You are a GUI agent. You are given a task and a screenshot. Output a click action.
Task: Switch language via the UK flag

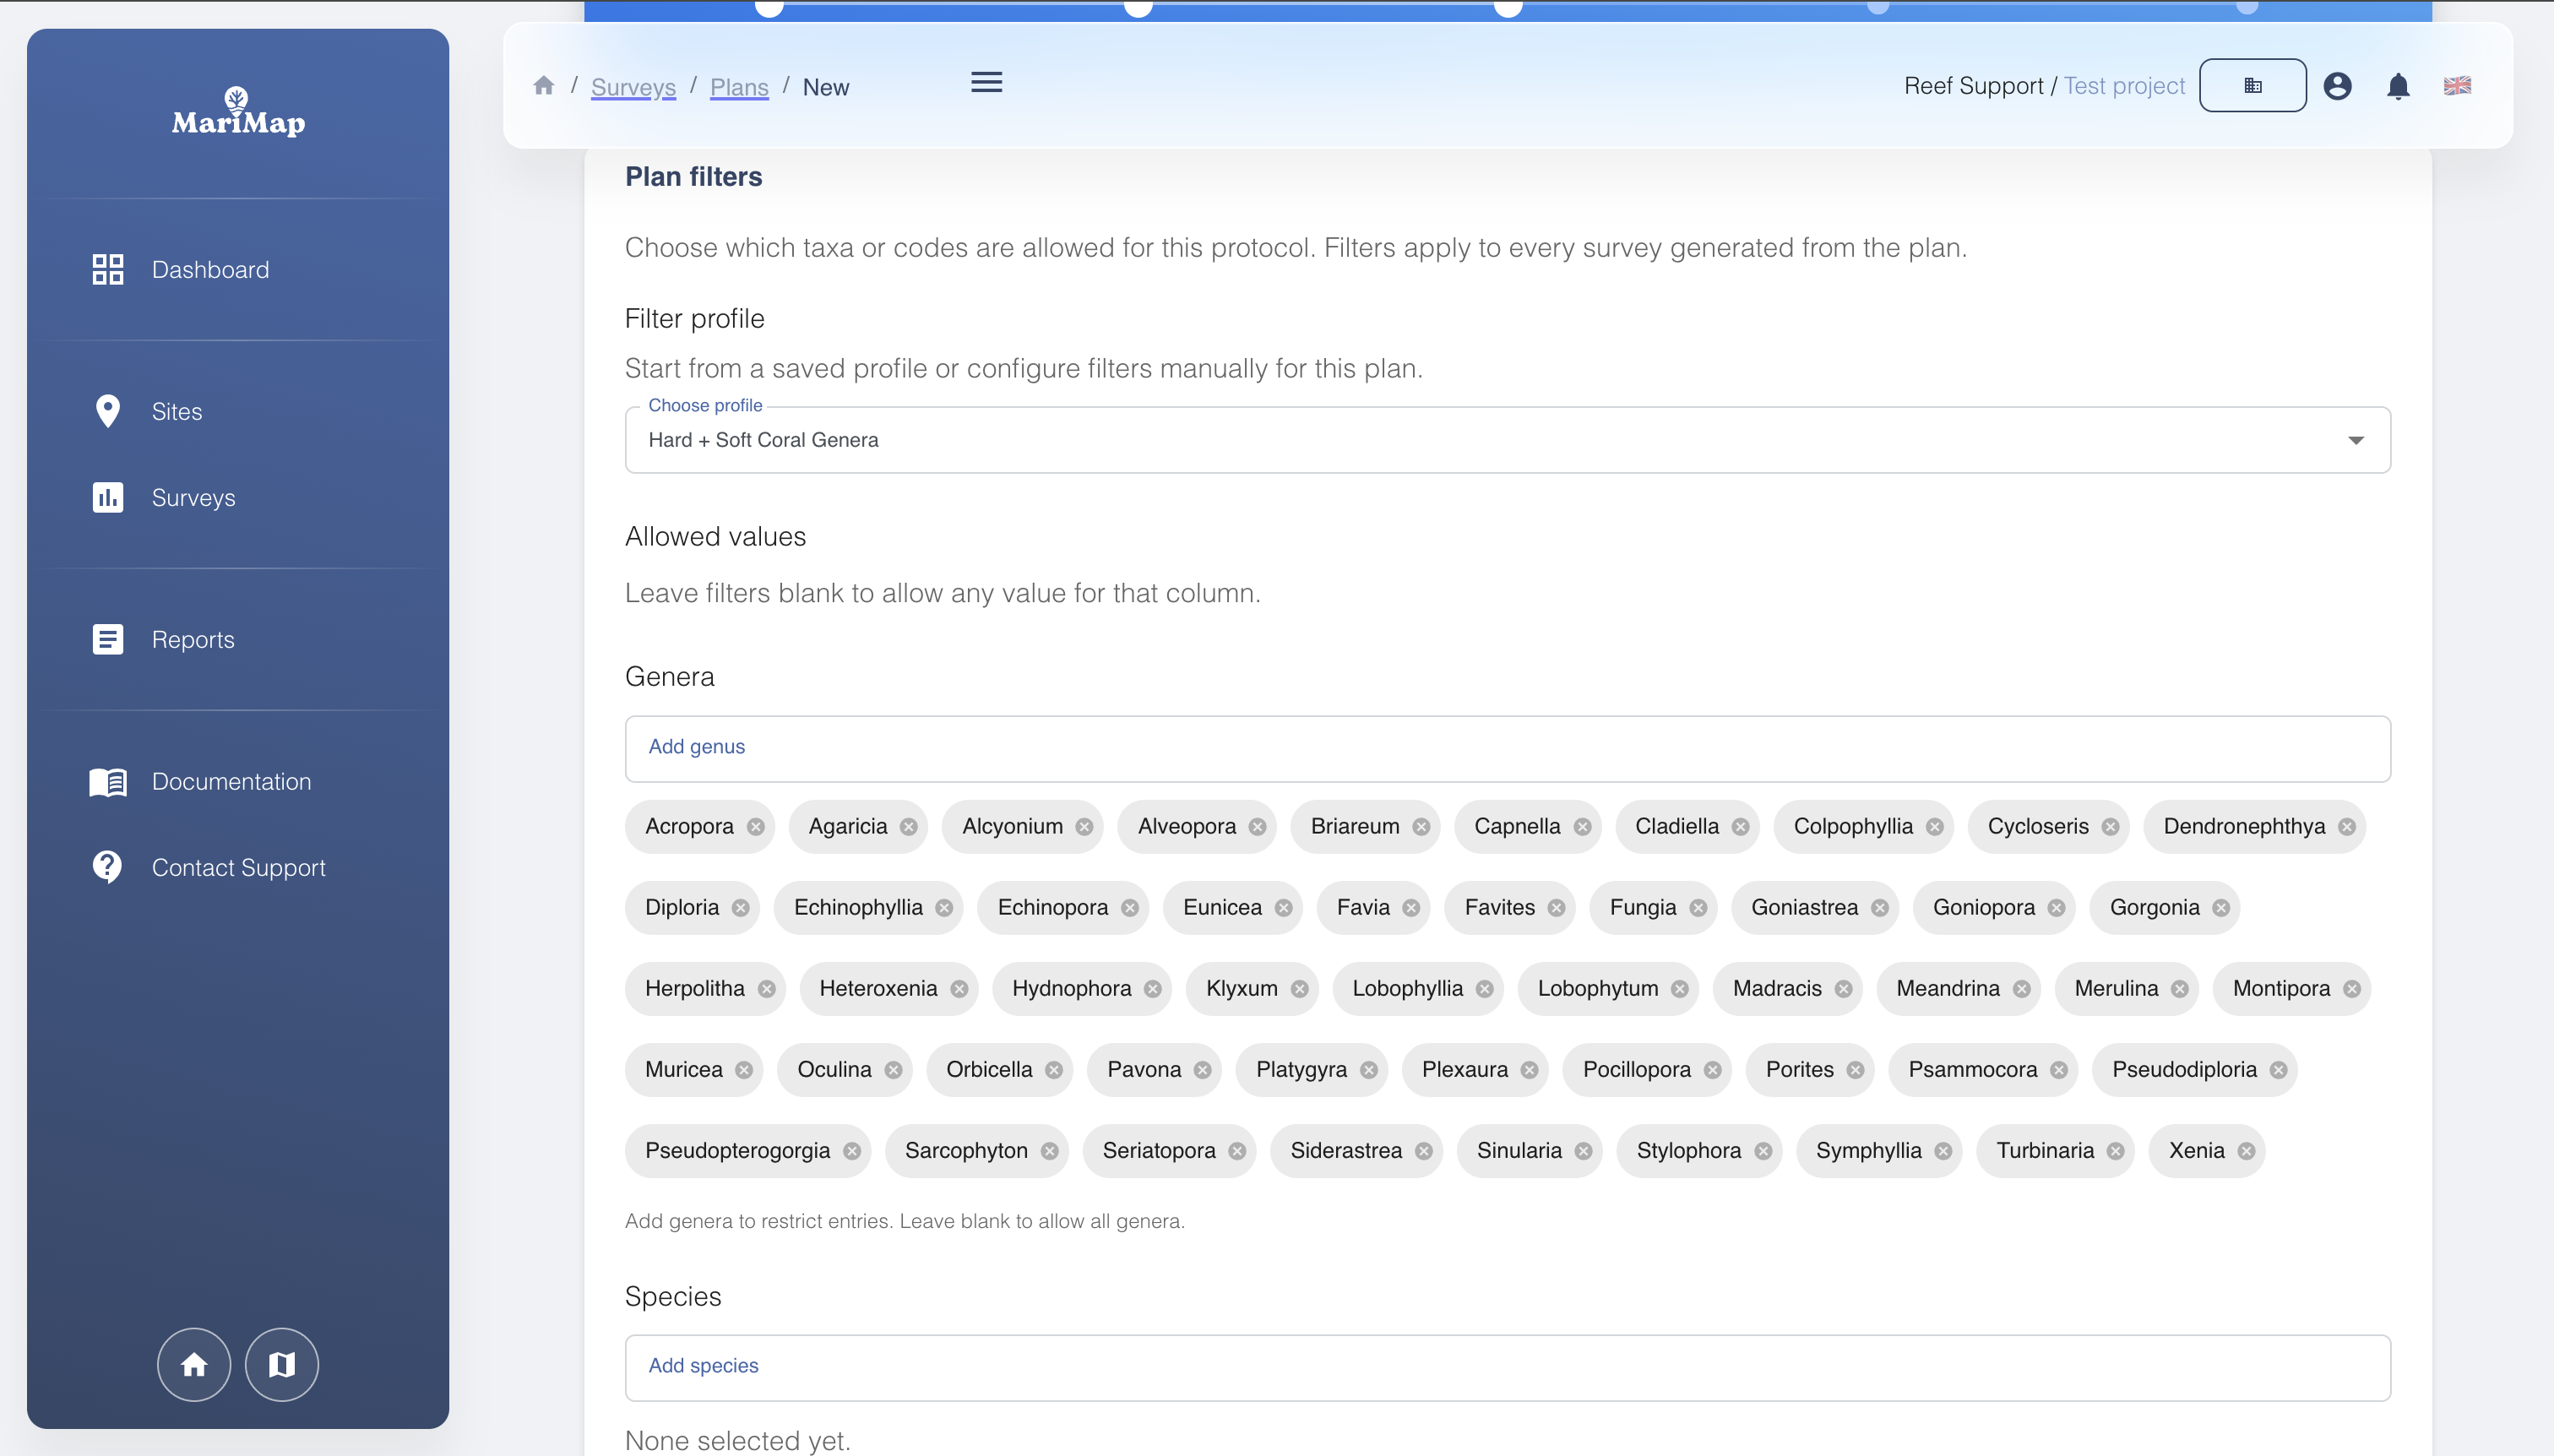[x=2457, y=85]
